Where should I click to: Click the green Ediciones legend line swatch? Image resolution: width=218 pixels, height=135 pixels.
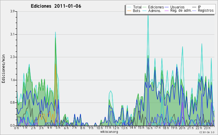pos(145,7)
